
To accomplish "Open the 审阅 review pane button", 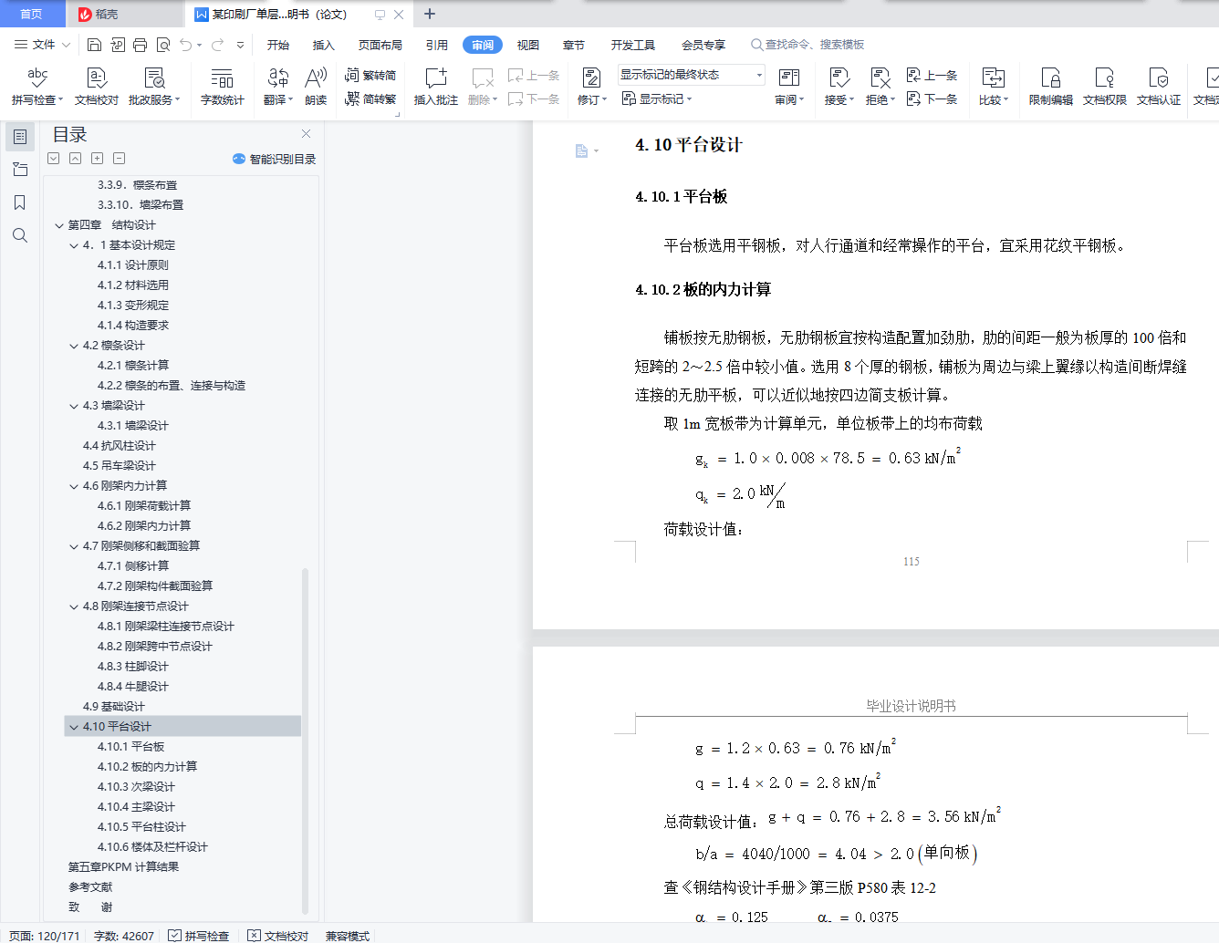I will pyautogui.click(x=789, y=87).
